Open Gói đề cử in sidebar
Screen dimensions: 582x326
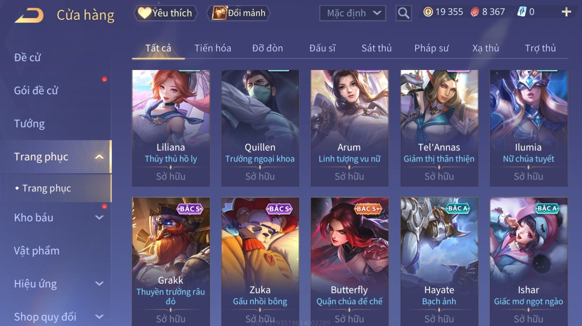tap(36, 90)
